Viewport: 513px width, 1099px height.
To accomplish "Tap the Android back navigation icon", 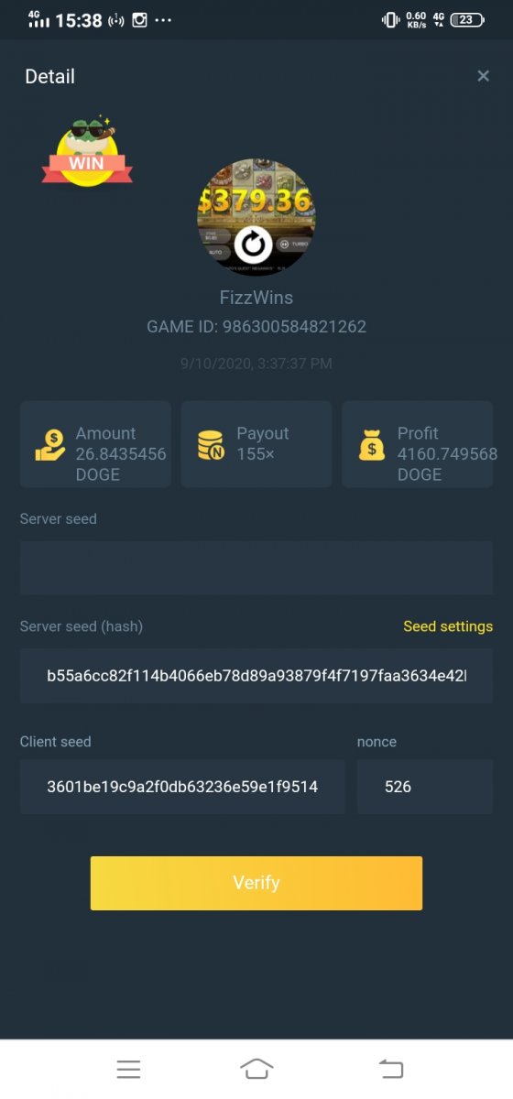I will (x=391, y=1069).
